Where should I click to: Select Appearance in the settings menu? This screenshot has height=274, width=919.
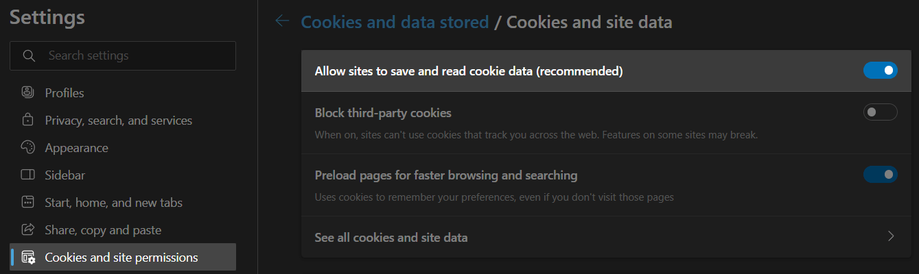pyautogui.click(x=76, y=148)
